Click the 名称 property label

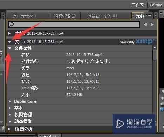(25, 55)
